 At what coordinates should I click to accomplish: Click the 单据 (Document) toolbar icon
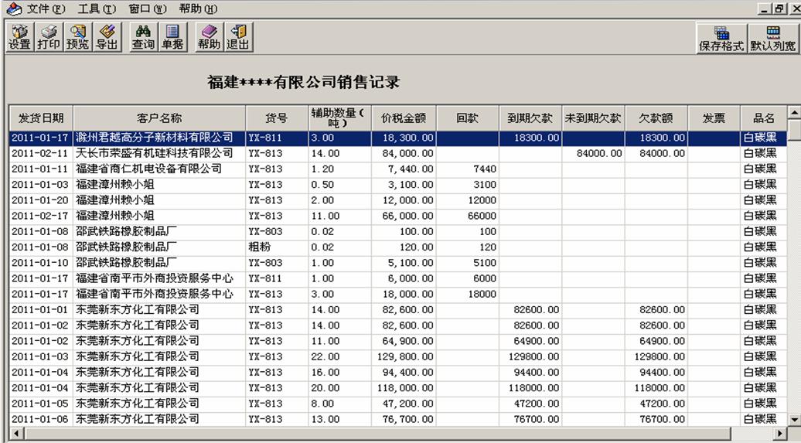[172, 36]
